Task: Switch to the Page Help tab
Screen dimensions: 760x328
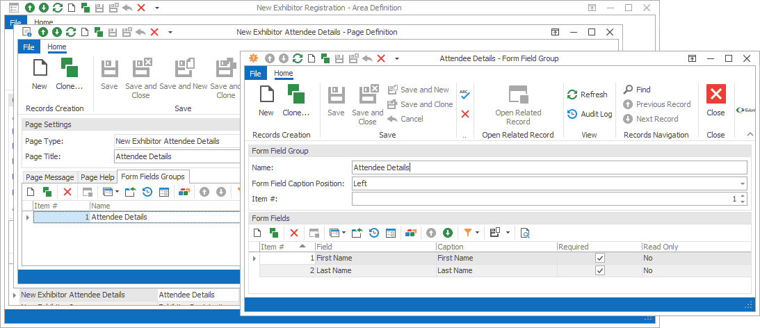Action: click(x=97, y=177)
